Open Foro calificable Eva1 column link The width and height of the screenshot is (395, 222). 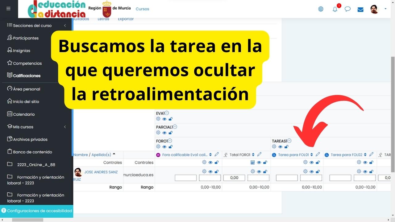click(x=185, y=155)
